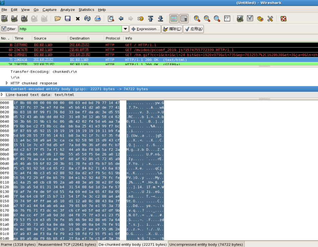Click hex offset 0000 row bytes
The height and width of the screenshot is (247, 318).
67,103
